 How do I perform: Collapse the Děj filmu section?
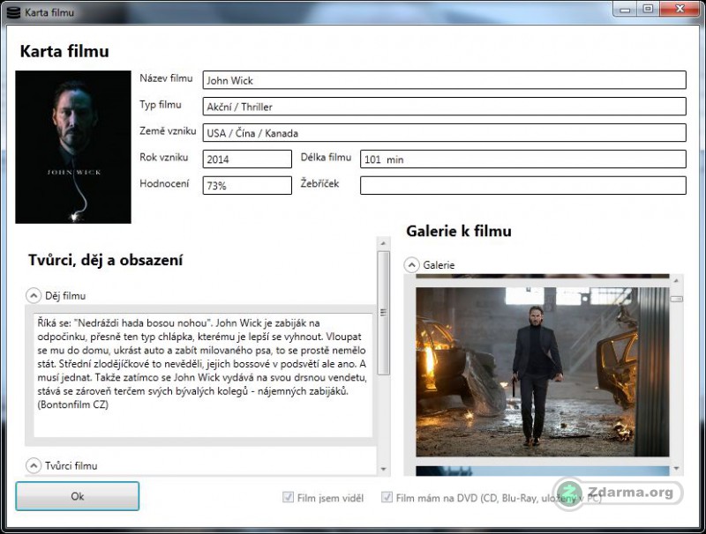(x=34, y=295)
